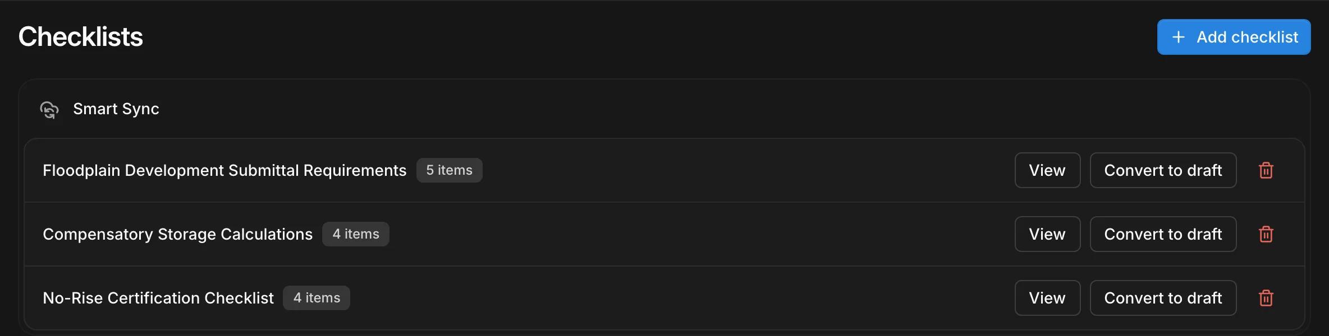Convert Compensatory Storage Calculations to draft
This screenshot has width=1329, height=336.
pos(1163,234)
